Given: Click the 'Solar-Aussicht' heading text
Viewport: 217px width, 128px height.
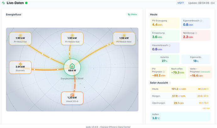Looking at the screenshot, I should coord(159,83).
